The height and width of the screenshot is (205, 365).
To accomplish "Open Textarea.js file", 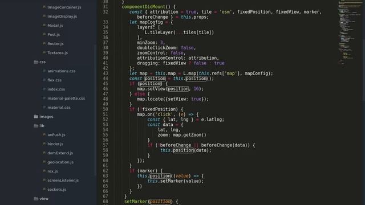I will click(x=58, y=53).
